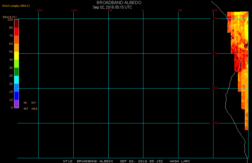Click the orange-red 60-70 legend swatch
The height and width of the screenshot is (163, 252).
[17, 40]
